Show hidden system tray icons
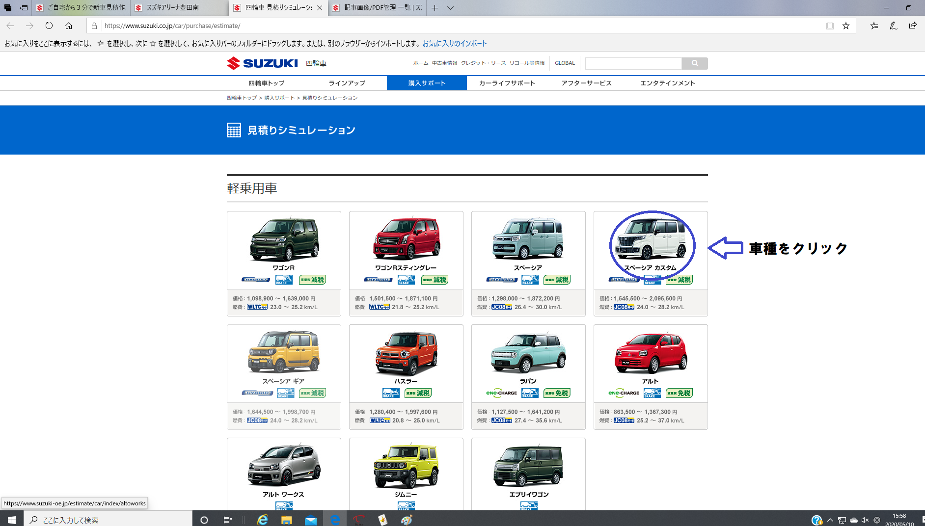 click(830, 520)
